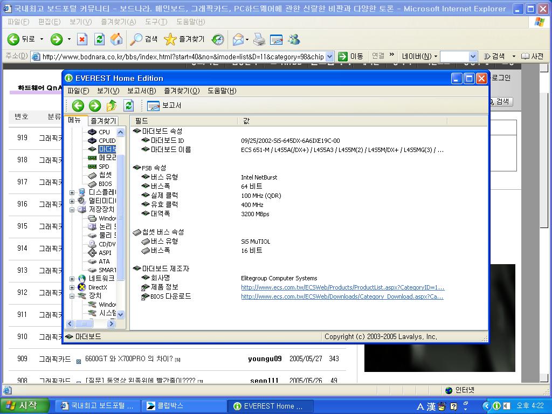Image resolution: width=552 pixels, height=414 pixels.
Task: Select the CPU item in EVEREST tree
Action: coord(104,132)
